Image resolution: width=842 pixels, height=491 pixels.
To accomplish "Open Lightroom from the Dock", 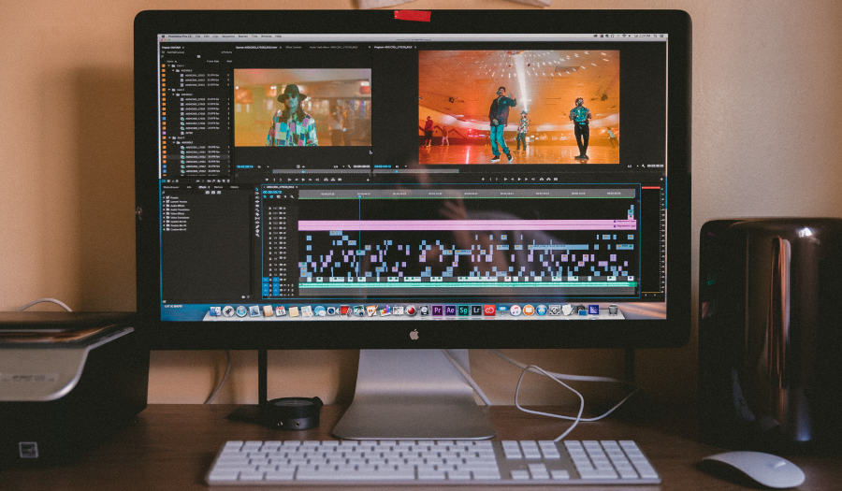I will pyautogui.click(x=476, y=310).
